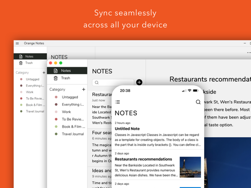Create a new note with the black plus button
Viewport: 251px width, 188px height.
click(x=139, y=82)
